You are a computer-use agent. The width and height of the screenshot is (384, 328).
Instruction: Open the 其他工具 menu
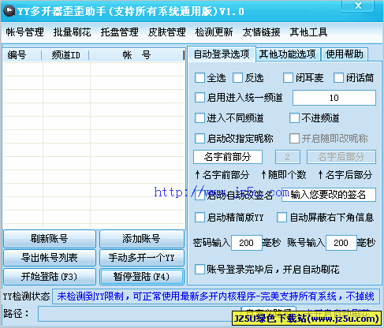pyautogui.click(x=308, y=32)
